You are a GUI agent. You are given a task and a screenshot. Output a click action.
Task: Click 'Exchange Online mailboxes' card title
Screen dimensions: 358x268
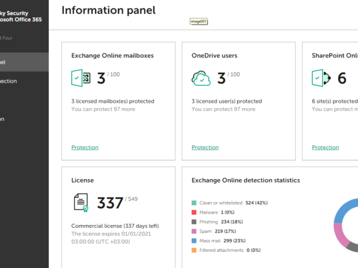point(112,56)
